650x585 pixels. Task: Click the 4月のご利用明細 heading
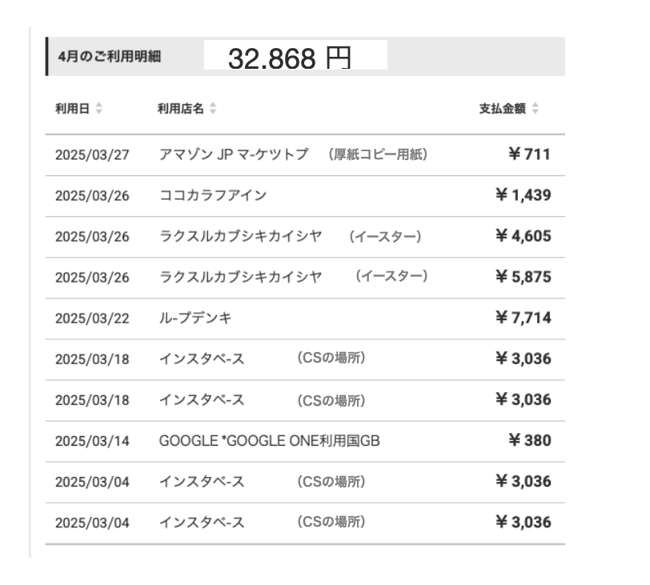click(x=109, y=58)
